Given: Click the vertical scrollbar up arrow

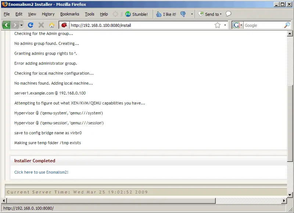Looking at the screenshot, I should [x=290, y=33].
